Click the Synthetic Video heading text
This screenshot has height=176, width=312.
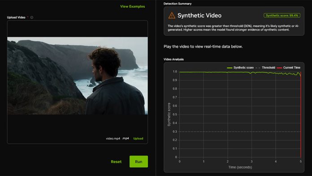coord(199,15)
